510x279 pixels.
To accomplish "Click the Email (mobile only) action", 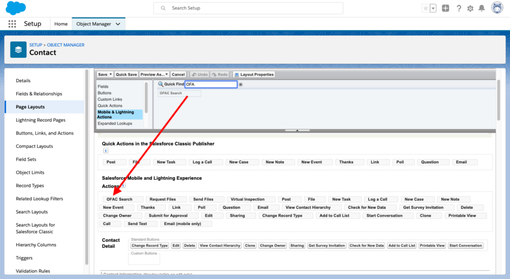I will tap(186, 224).
